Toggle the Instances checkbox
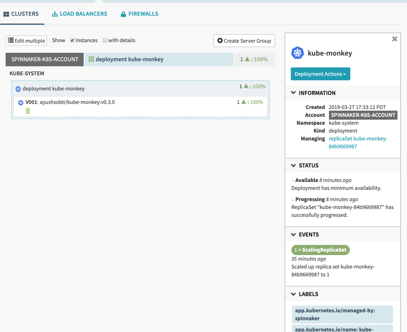Viewport: 407px width, 332px height. click(72, 40)
